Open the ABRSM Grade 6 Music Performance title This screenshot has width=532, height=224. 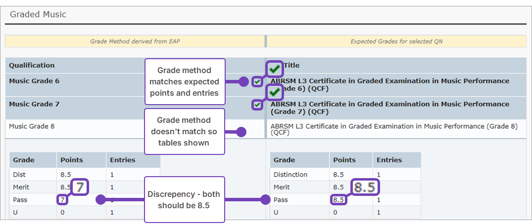coord(389,84)
